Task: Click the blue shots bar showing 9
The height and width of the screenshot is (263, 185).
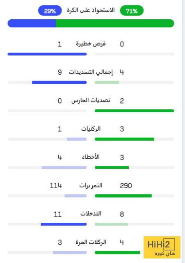Action: tap(59, 83)
